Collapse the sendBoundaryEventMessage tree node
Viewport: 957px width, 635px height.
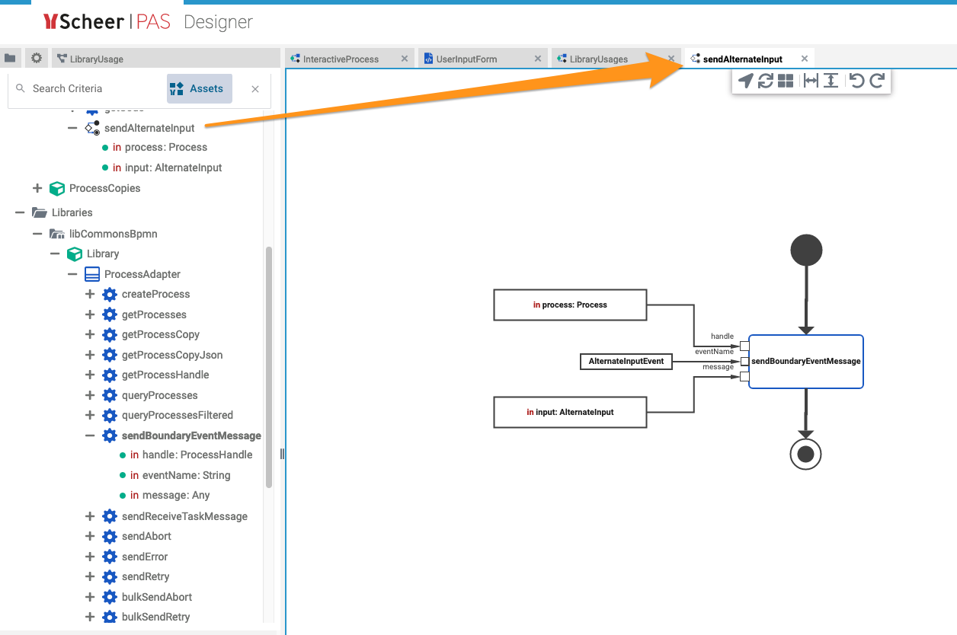[x=90, y=436]
